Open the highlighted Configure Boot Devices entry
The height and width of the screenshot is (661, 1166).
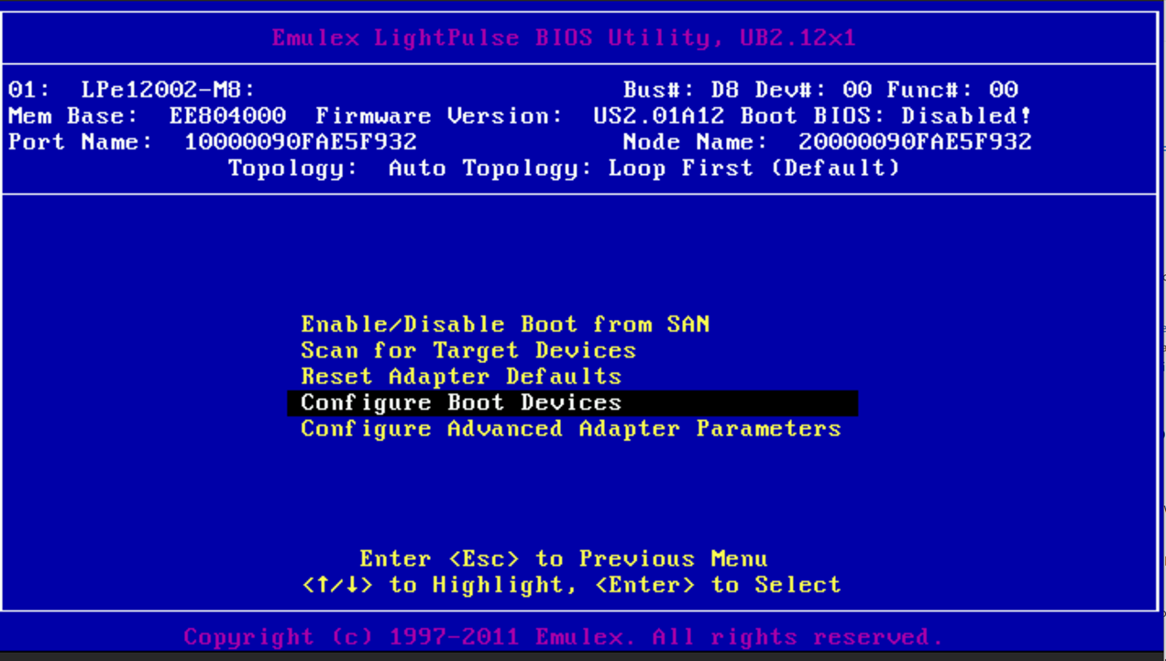461,403
